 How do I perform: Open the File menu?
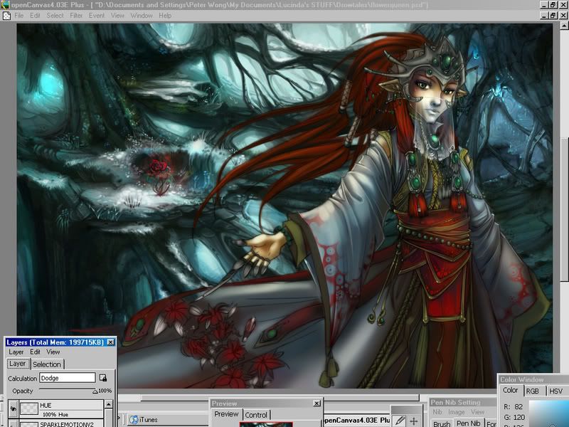tap(19, 16)
